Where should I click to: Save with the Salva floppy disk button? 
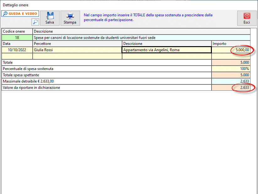(x=50, y=18)
